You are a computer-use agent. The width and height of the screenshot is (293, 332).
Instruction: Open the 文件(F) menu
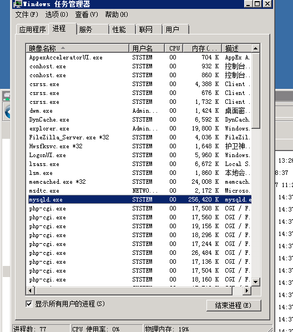[27, 14]
